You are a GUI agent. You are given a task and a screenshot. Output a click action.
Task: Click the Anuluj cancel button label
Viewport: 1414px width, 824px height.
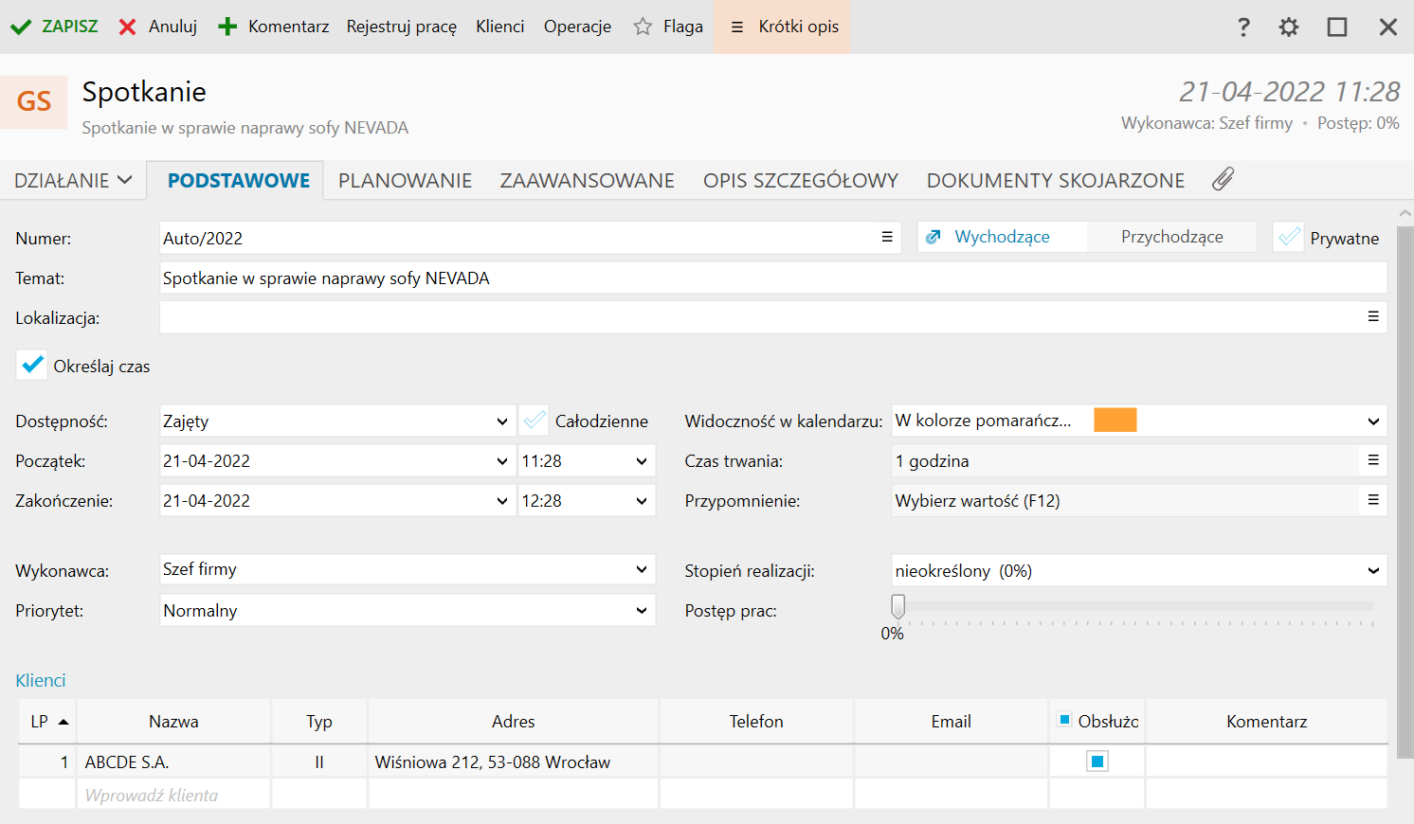click(x=172, y=27)
